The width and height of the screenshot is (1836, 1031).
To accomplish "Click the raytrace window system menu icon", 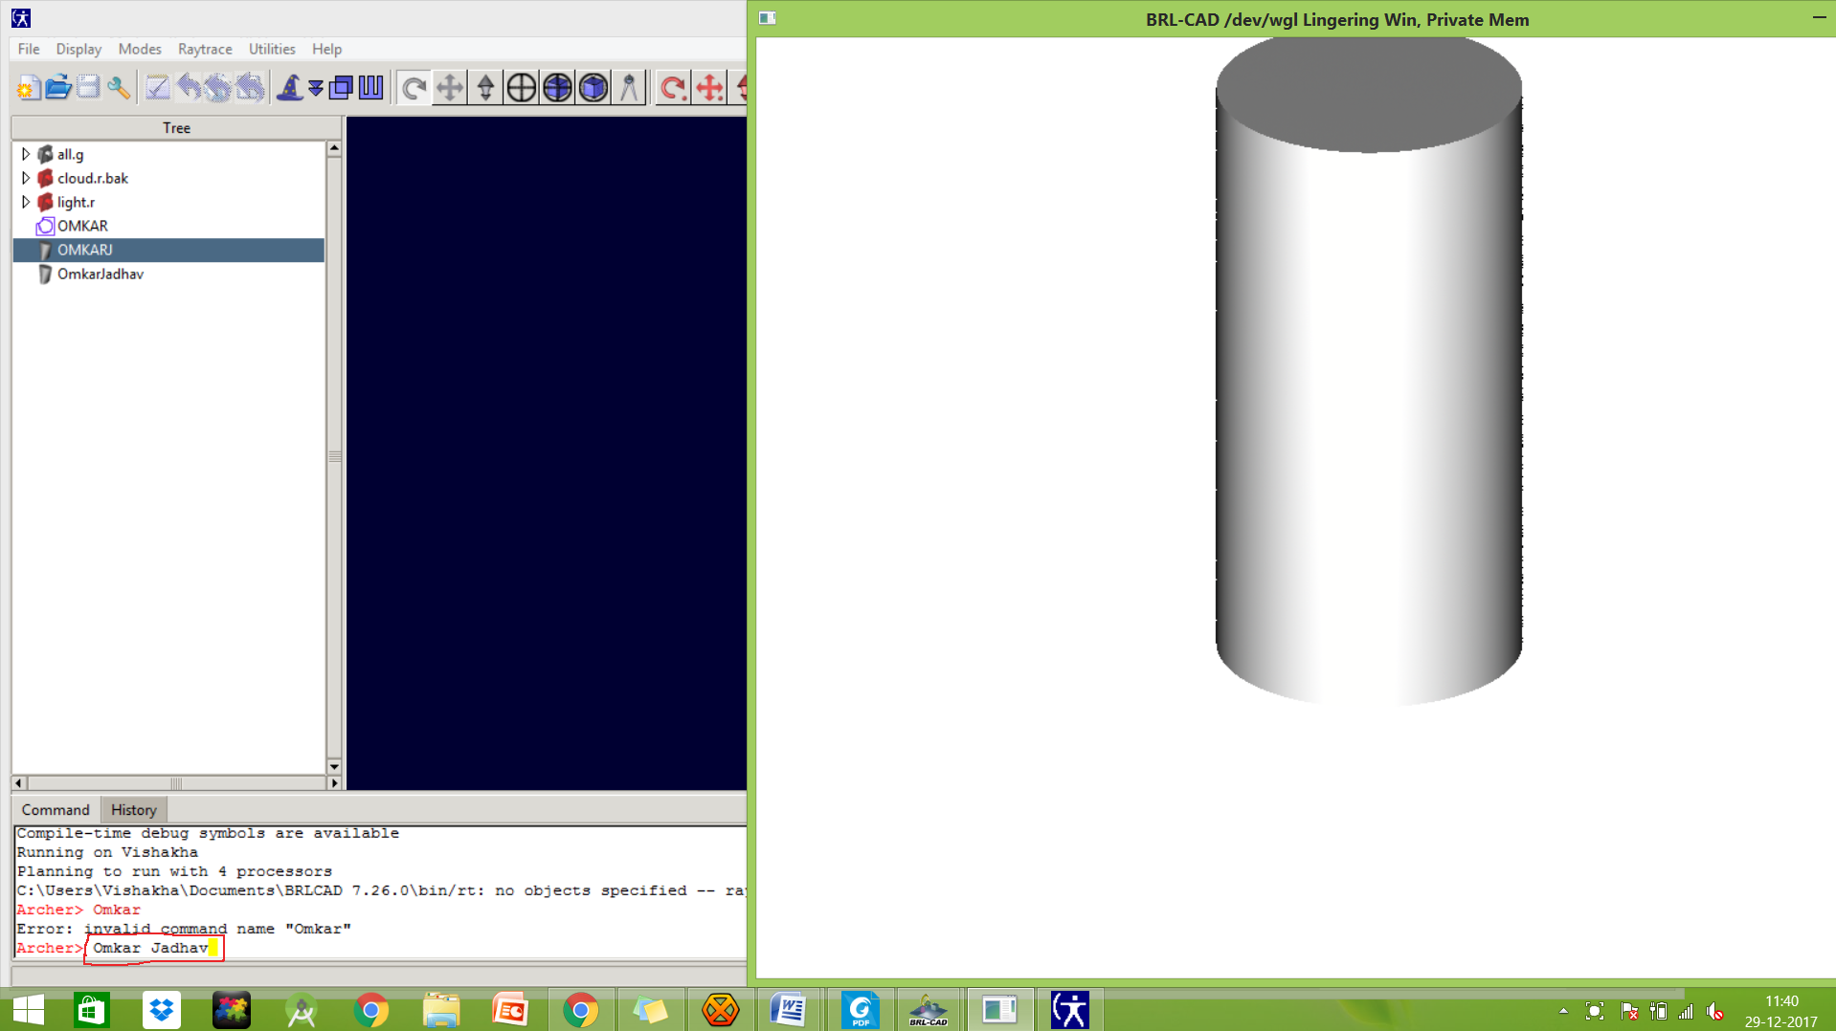I will 767,18.
